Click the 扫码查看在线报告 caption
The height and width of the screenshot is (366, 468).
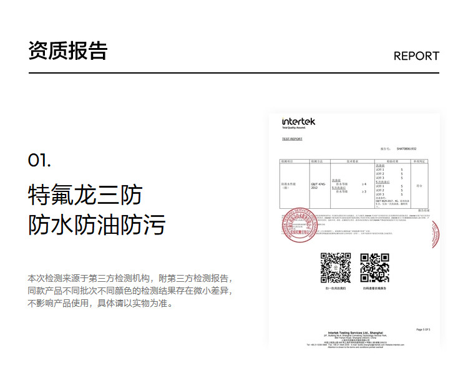374,289
